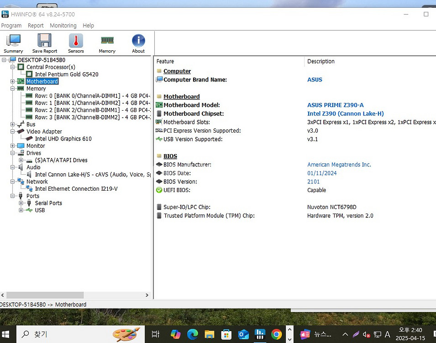Click the tree scrollbar left arrow
Image resolution: width=436 pixels, height=343 pixels.
click(x=3, y=295)
